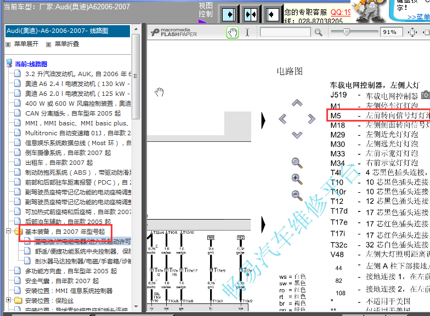Click the V48 左侧大灯照明距离 legend row

point(380,254)
